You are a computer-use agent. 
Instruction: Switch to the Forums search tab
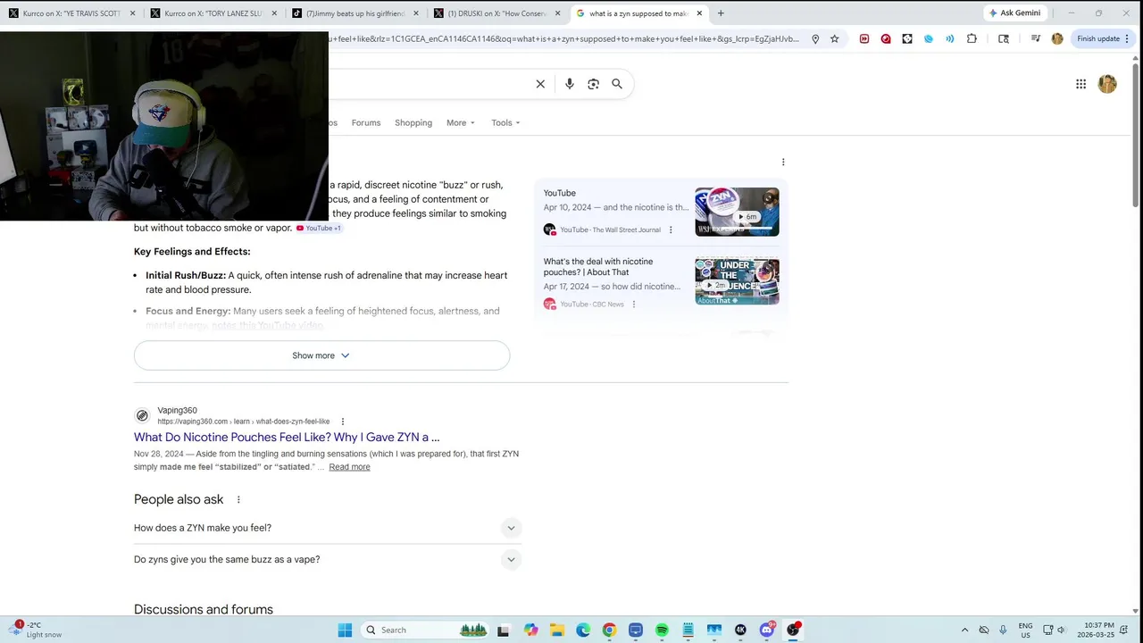[366, 123]
